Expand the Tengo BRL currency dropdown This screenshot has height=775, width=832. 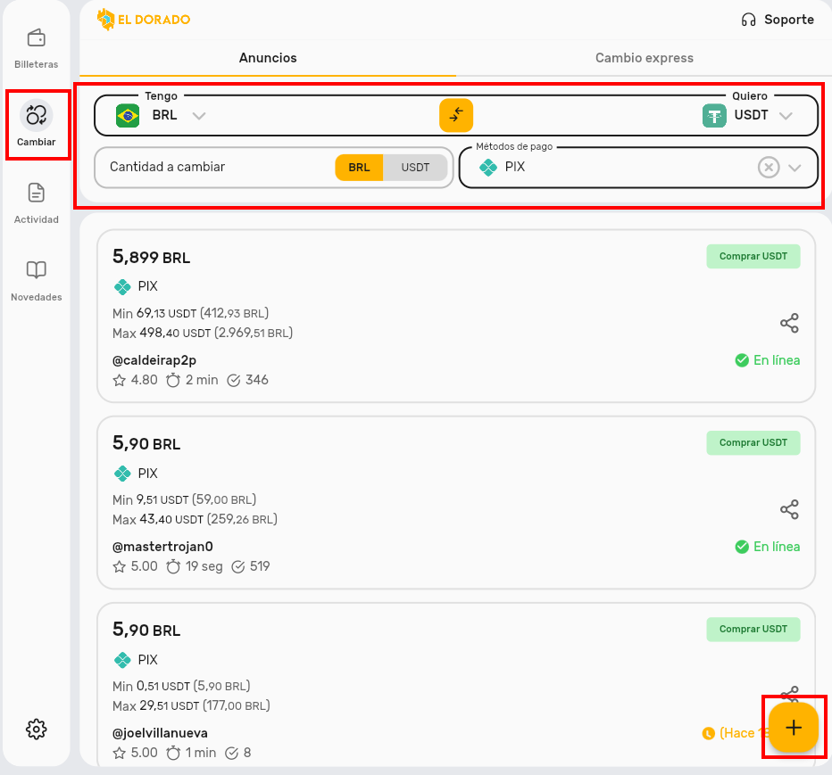click(199, 116)
